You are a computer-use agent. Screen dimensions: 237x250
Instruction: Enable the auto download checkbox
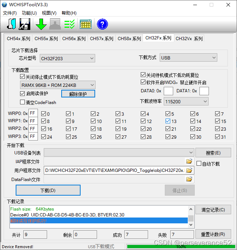tap(199, 164)
